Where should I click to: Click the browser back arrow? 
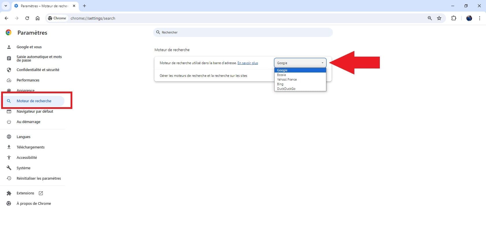point(6,18)
